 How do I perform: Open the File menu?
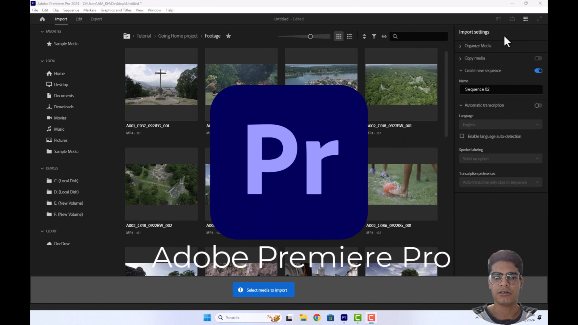click(35, 10)
